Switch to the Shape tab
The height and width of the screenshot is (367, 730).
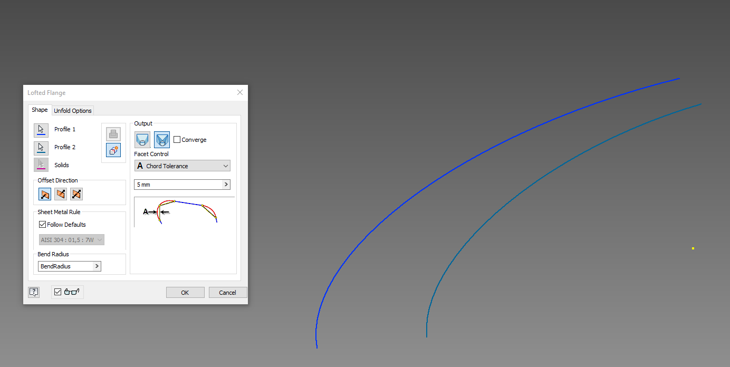pyautogui.click(x=40, y=110)
